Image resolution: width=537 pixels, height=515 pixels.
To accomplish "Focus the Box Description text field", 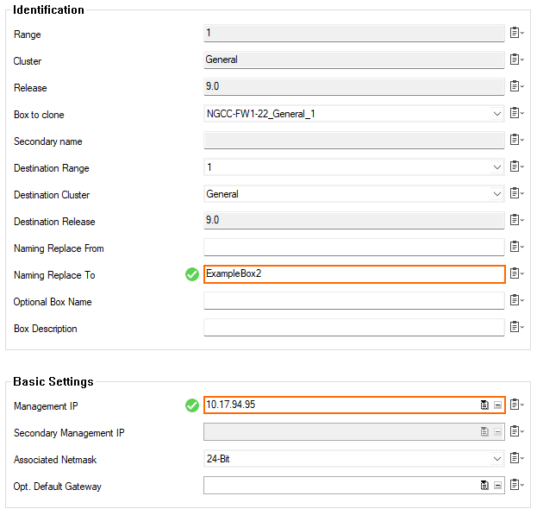I will click(x=354, y=327).
